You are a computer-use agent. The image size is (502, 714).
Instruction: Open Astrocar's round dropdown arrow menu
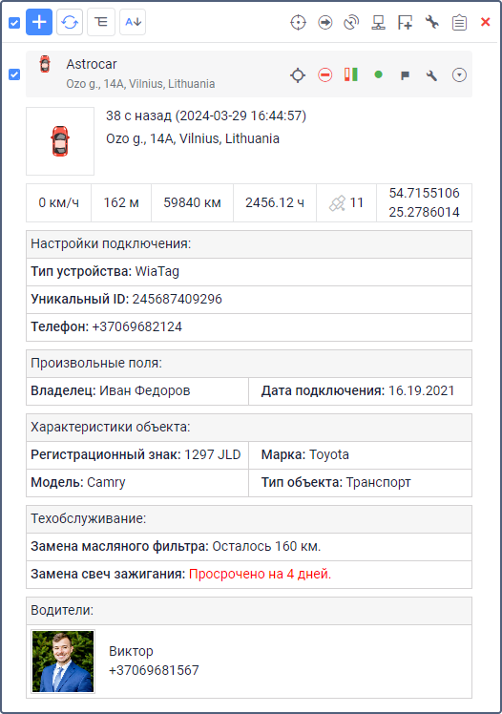point(459,74)
